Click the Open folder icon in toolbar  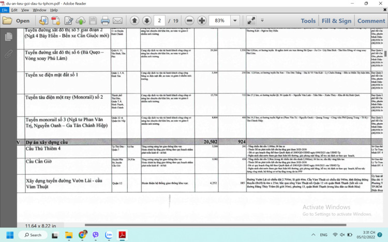pyautogui.click(x=7, y=21)
